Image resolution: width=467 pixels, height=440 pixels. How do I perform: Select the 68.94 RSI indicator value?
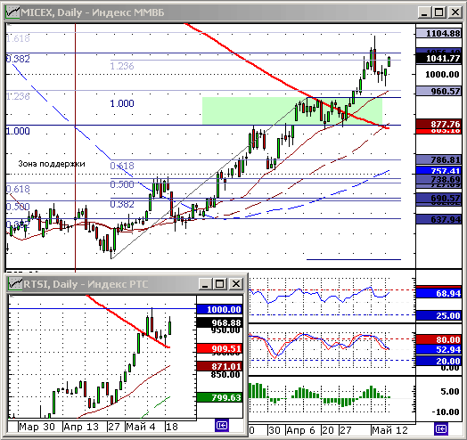[439, 294]
